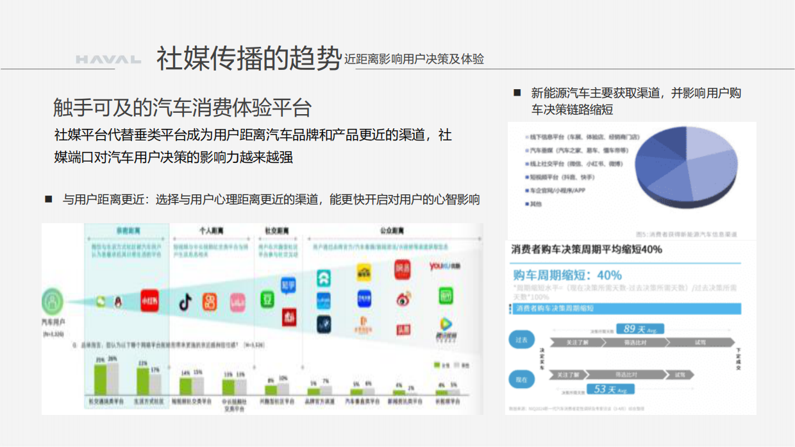Select the 过去 row label

pos(521,339)
